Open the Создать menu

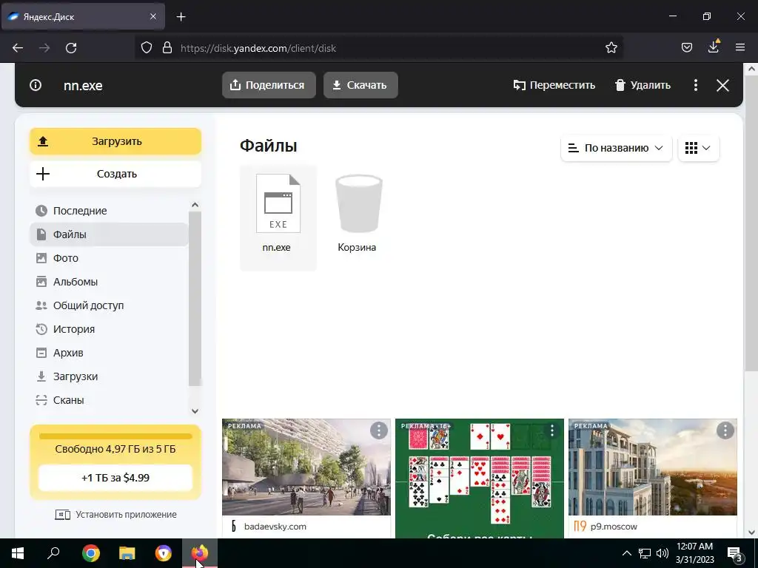pyautogui.click(x=115, y=174)
